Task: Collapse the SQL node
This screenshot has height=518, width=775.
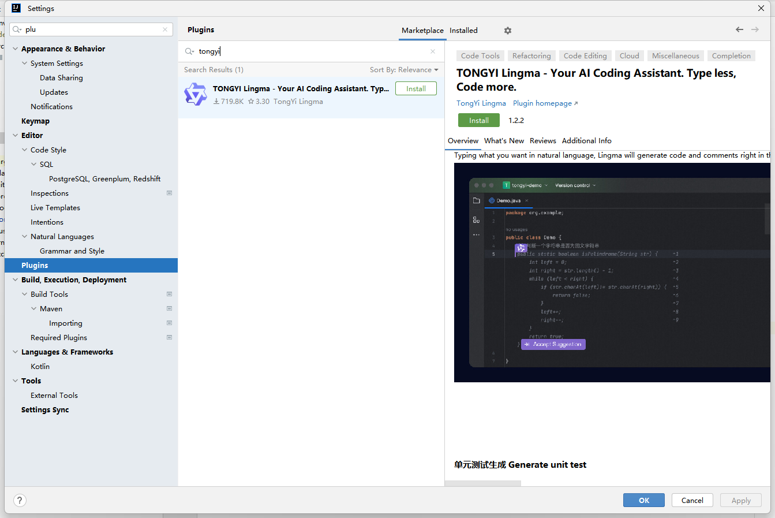Action: [34, 165]
